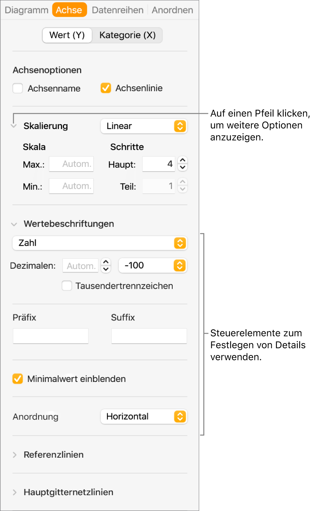314x511 pixels.
Task: Increase Teil steps with up arrow
Action: coord(183,182)
